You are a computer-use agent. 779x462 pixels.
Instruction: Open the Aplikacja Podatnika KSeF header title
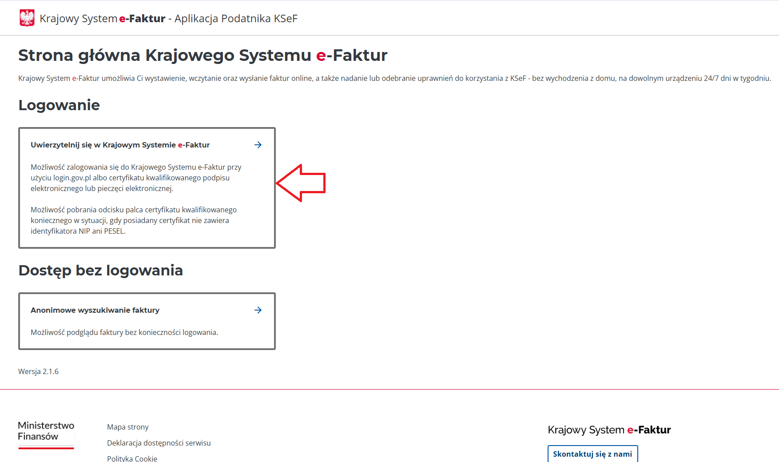point(169,19)
